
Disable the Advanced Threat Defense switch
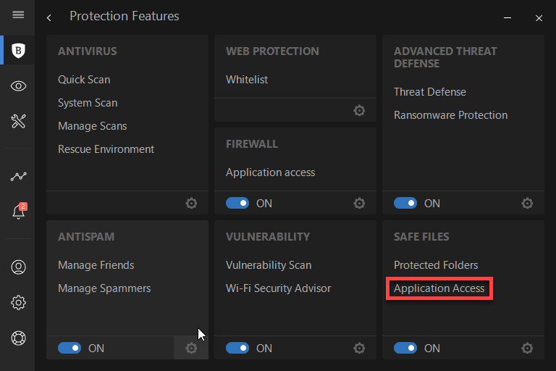pyautogui.click(x=405, y=204)
